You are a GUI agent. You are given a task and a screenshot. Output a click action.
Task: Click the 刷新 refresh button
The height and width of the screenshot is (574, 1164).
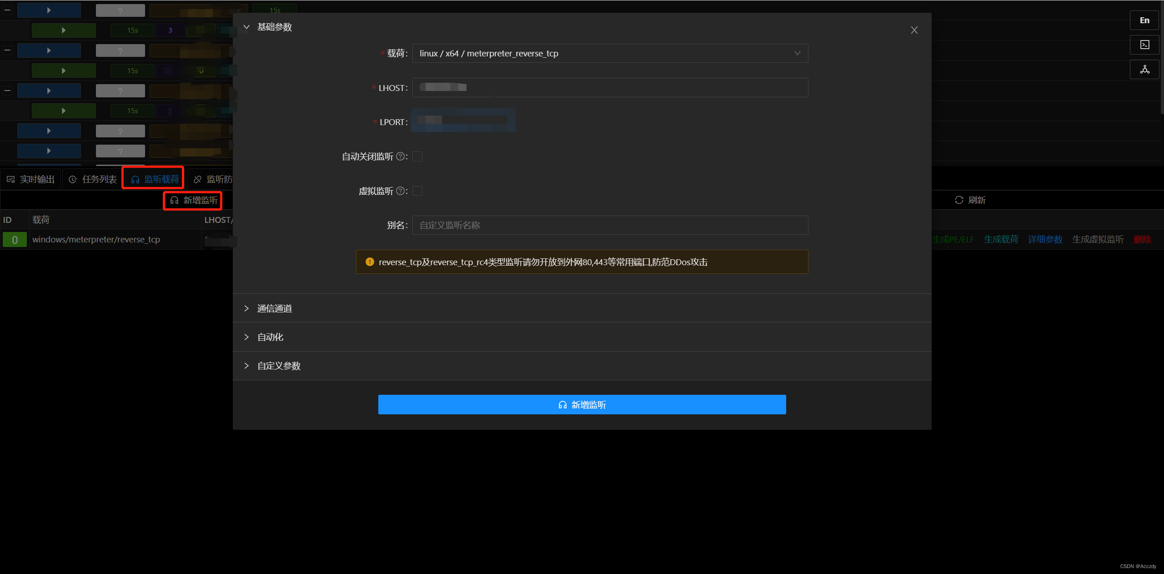[970, 200]
